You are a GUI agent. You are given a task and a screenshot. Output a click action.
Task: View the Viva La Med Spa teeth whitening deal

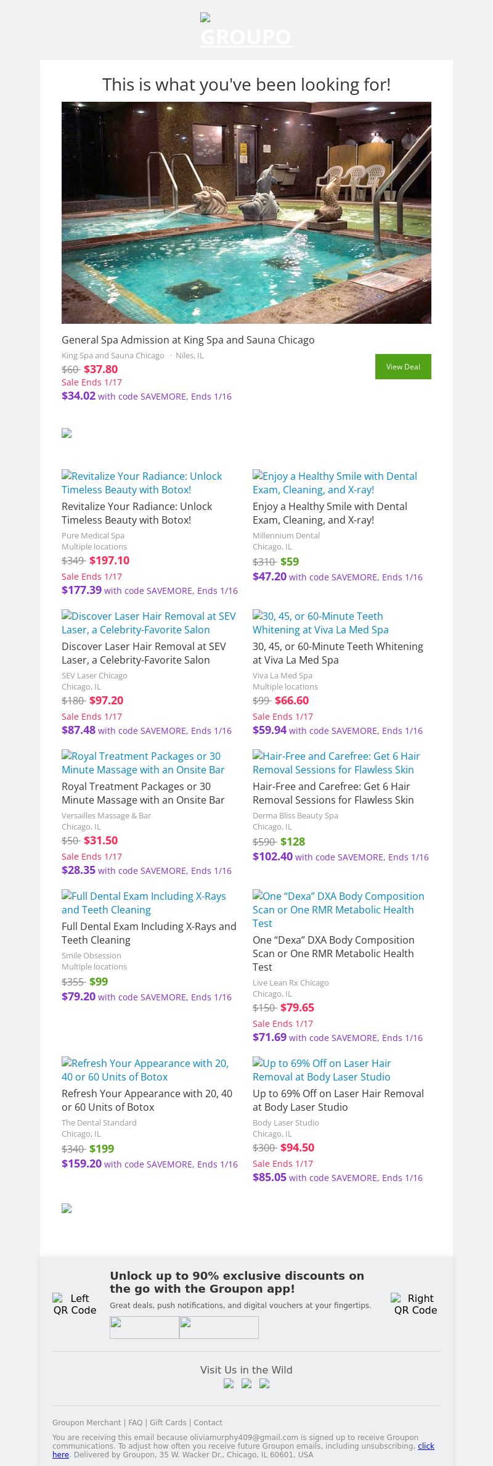click(x=338, y=653)
